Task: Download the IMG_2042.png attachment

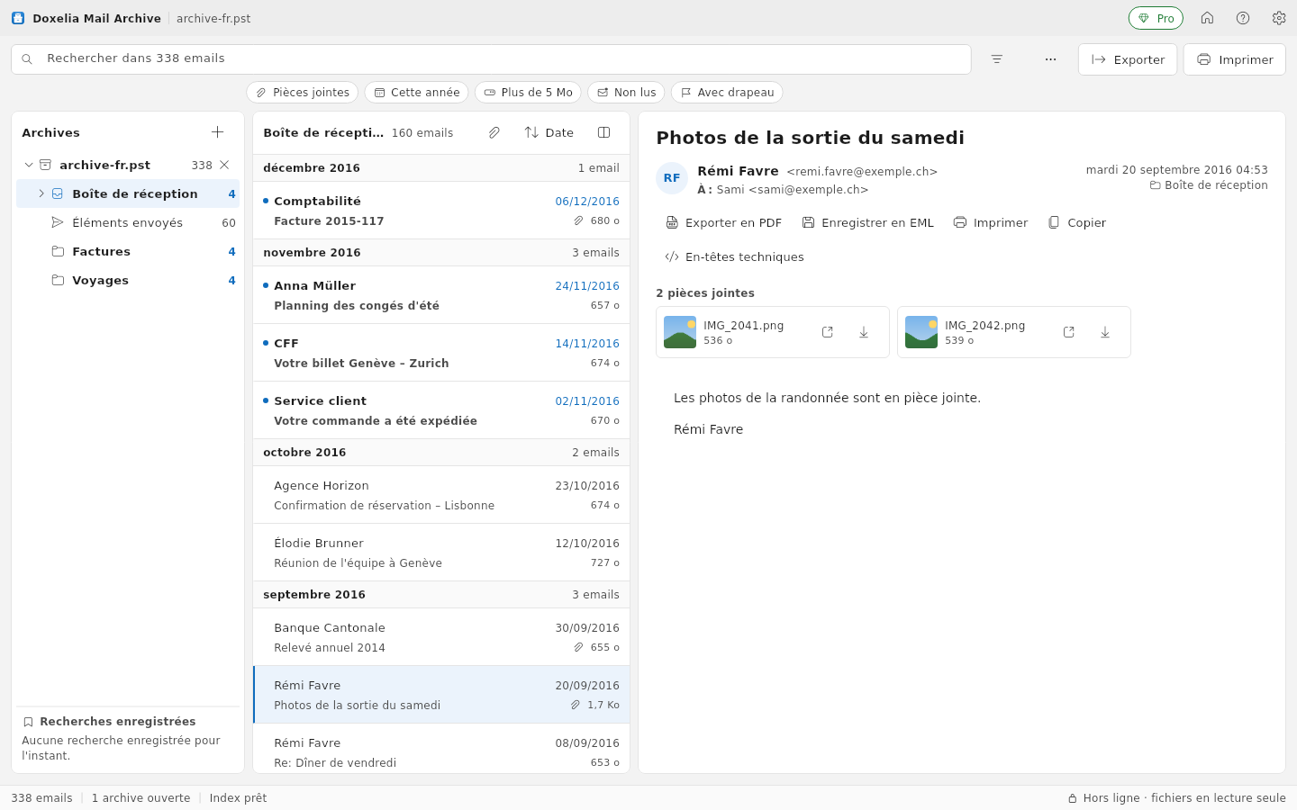Action: (1105, 332)
